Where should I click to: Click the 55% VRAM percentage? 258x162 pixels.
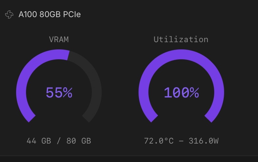click(59, 93)
